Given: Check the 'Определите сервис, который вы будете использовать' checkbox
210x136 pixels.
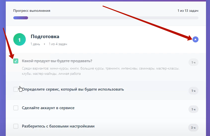Looking at the screenshot, I should (16, 89).
